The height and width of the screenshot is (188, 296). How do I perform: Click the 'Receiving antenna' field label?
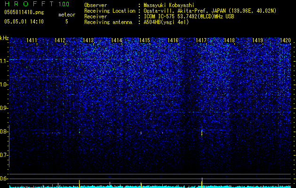point(108,22)
